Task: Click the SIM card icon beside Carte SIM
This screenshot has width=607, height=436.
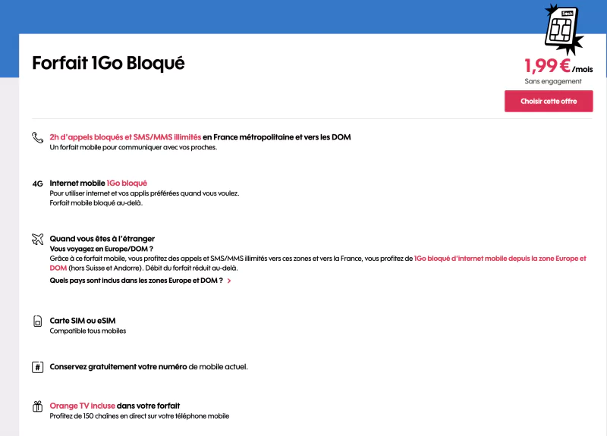Action: pos(37,322)
